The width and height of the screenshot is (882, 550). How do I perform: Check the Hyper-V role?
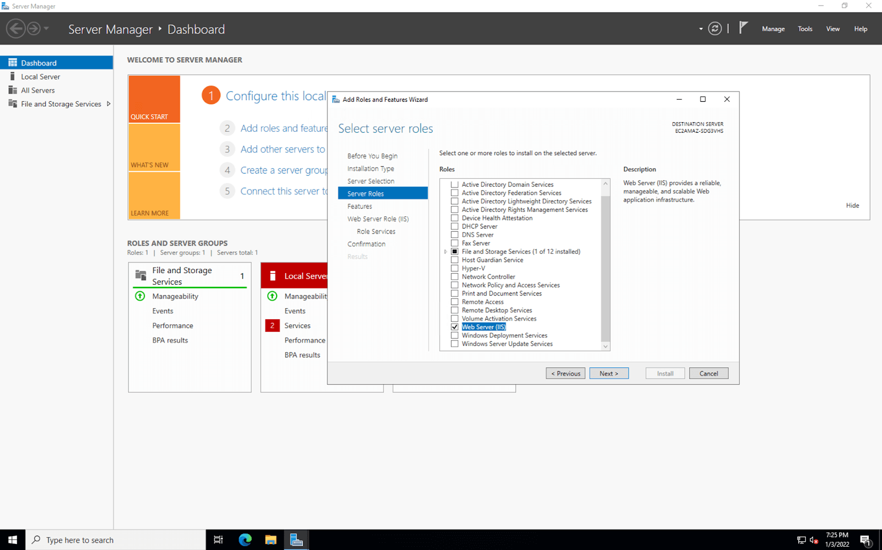point(455,268)
